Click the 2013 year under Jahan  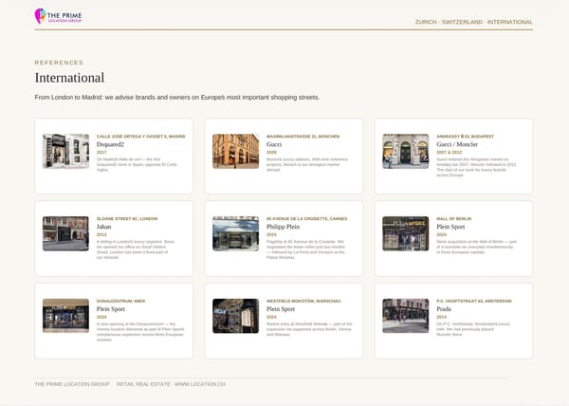(101, 234)
